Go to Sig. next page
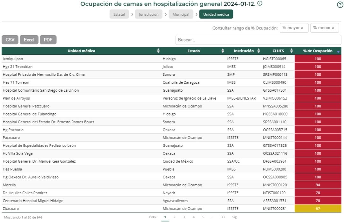The height and width of the screenshot is (222, 344). point(235,217)
